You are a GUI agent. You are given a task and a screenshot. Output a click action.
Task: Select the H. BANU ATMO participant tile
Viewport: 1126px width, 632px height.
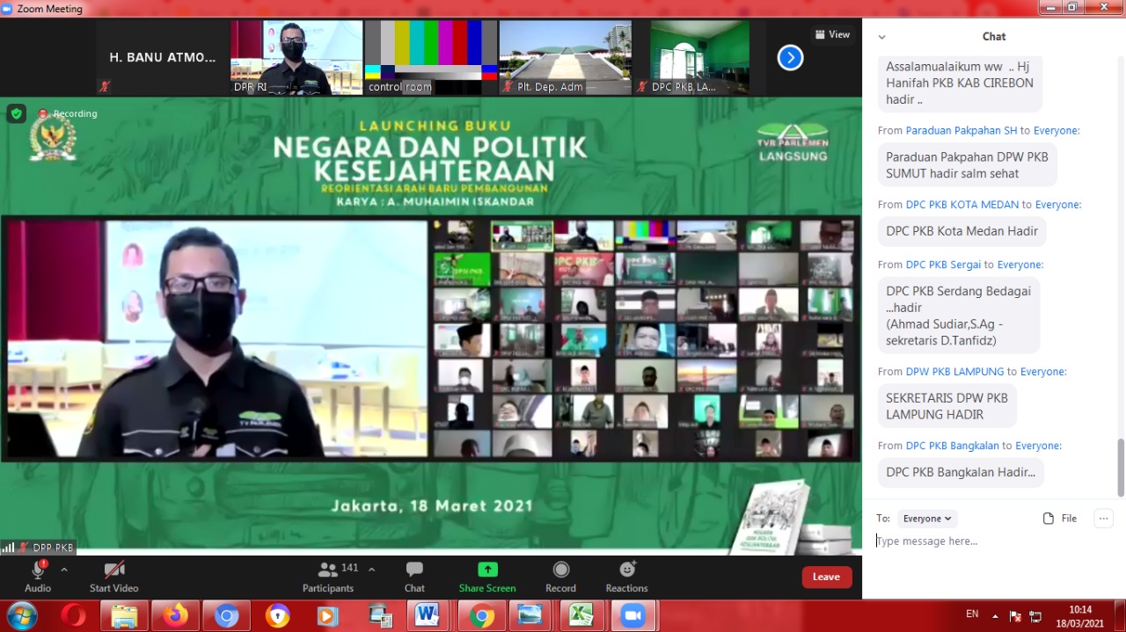click(x=162, y=58)
